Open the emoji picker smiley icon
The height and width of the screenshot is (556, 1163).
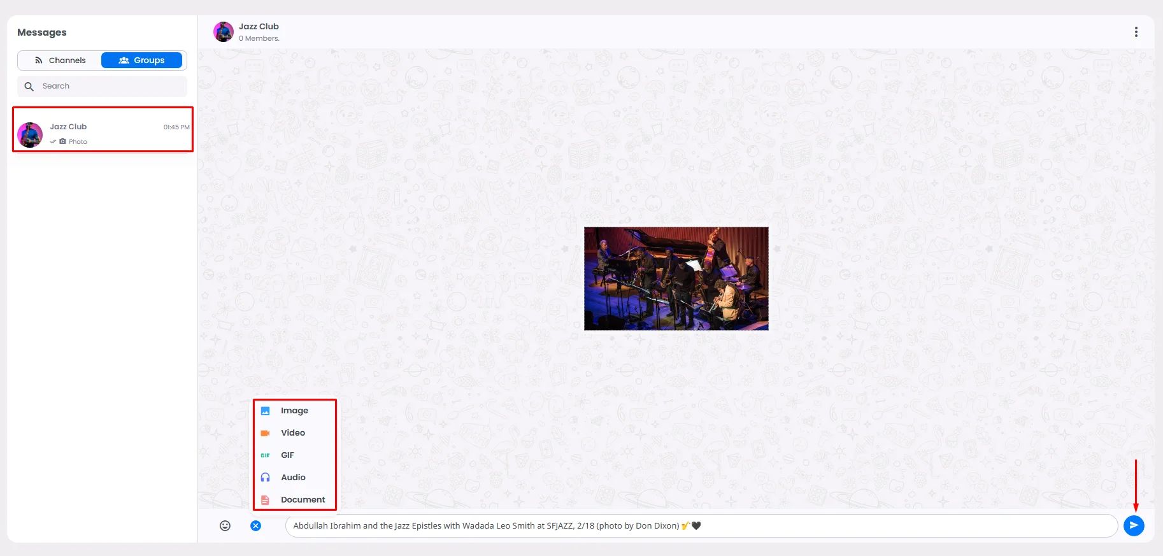pos(225,525)
